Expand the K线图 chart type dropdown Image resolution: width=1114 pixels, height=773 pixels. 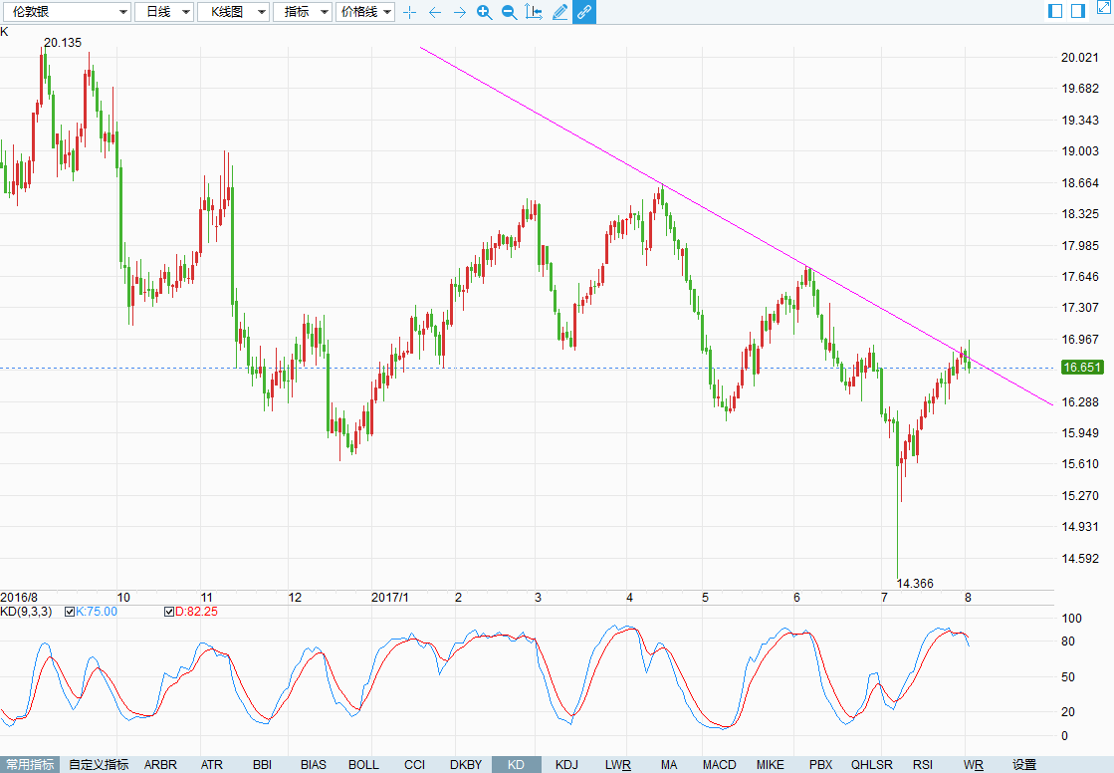[x=233, y=12]
